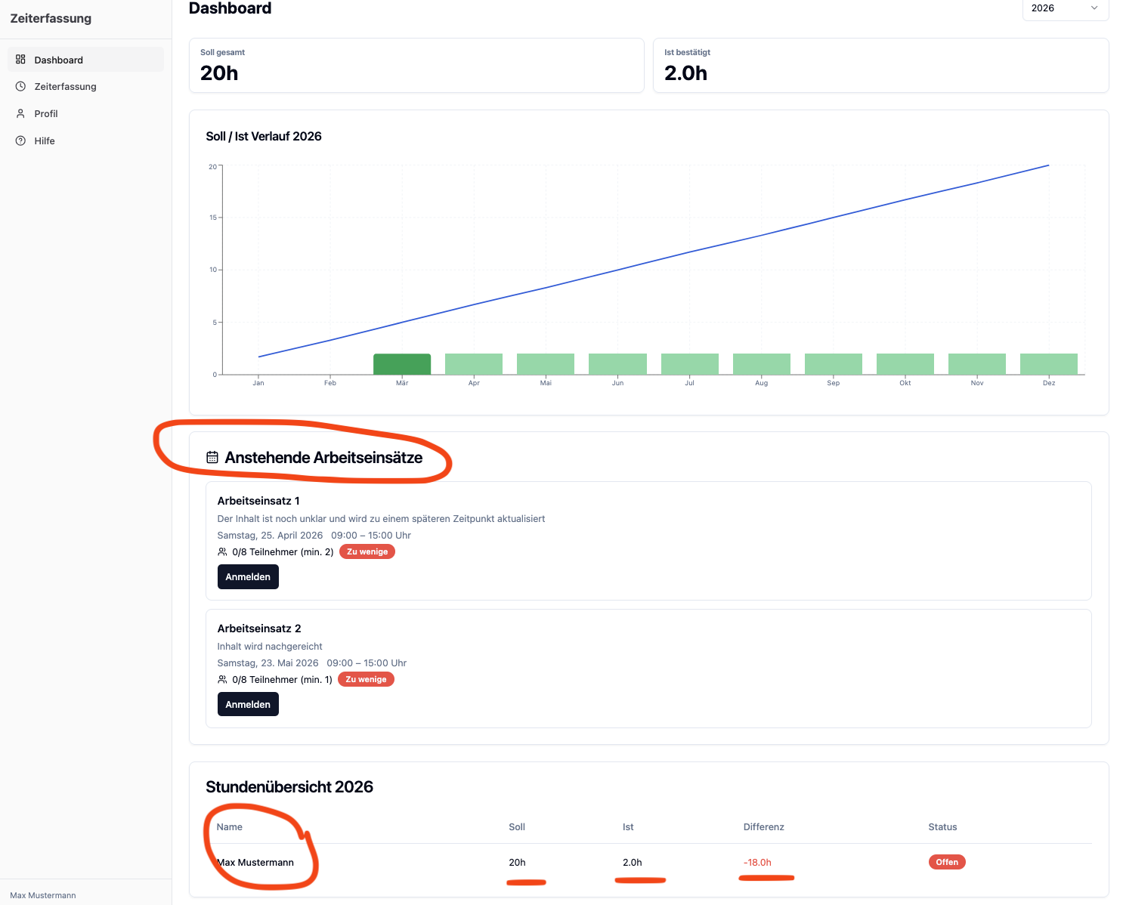
Task: Click the red Offen status badge
Action: [946, 862]
